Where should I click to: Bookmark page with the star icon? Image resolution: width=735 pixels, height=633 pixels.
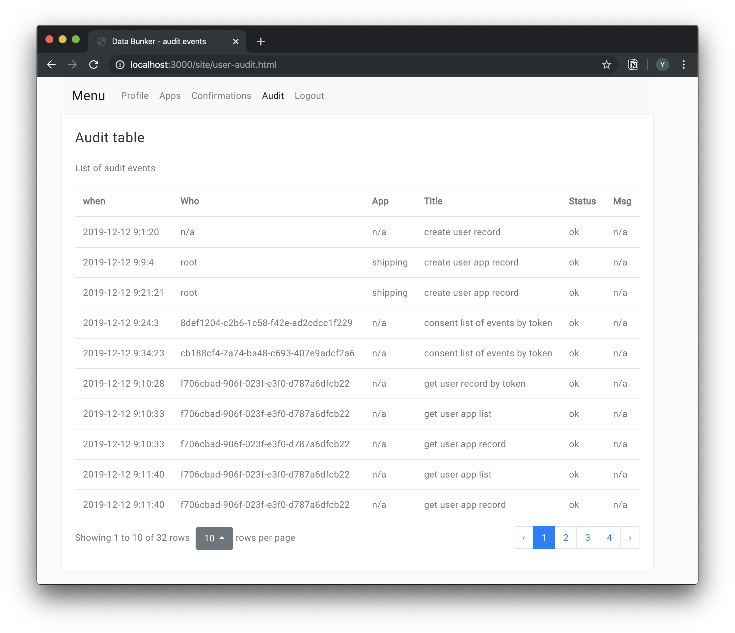(606, 65)
